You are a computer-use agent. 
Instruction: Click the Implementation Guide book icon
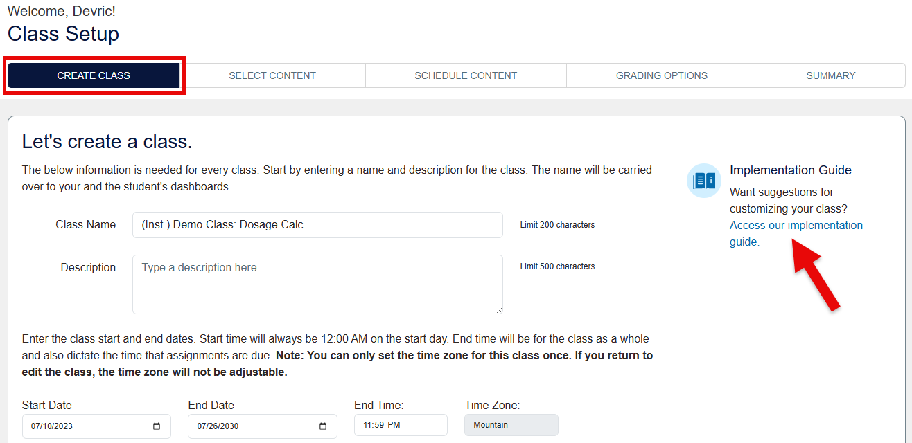(x=704, y=181)
